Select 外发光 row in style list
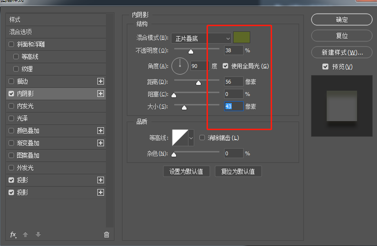The height and width of the screenshot is (246, 377). click(56, 168)
